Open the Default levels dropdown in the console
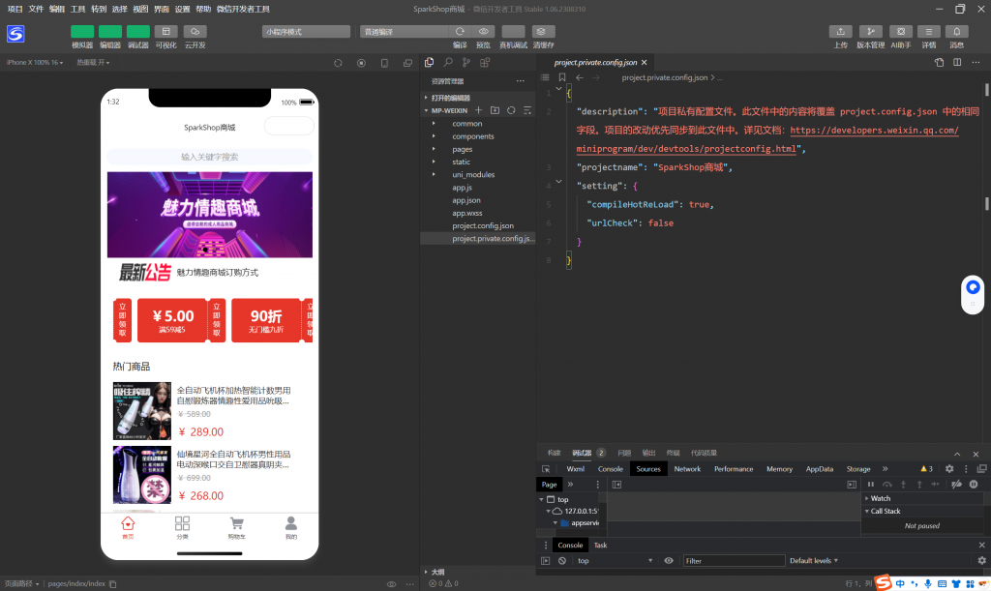This screenshot has height=591, width=991. pos(814,561)
